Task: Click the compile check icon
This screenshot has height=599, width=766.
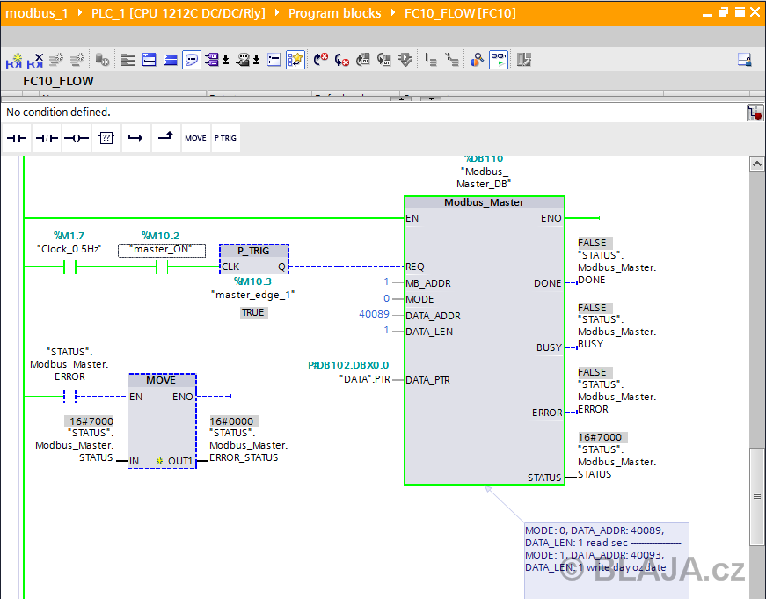Action: click(x=405, y=60)
